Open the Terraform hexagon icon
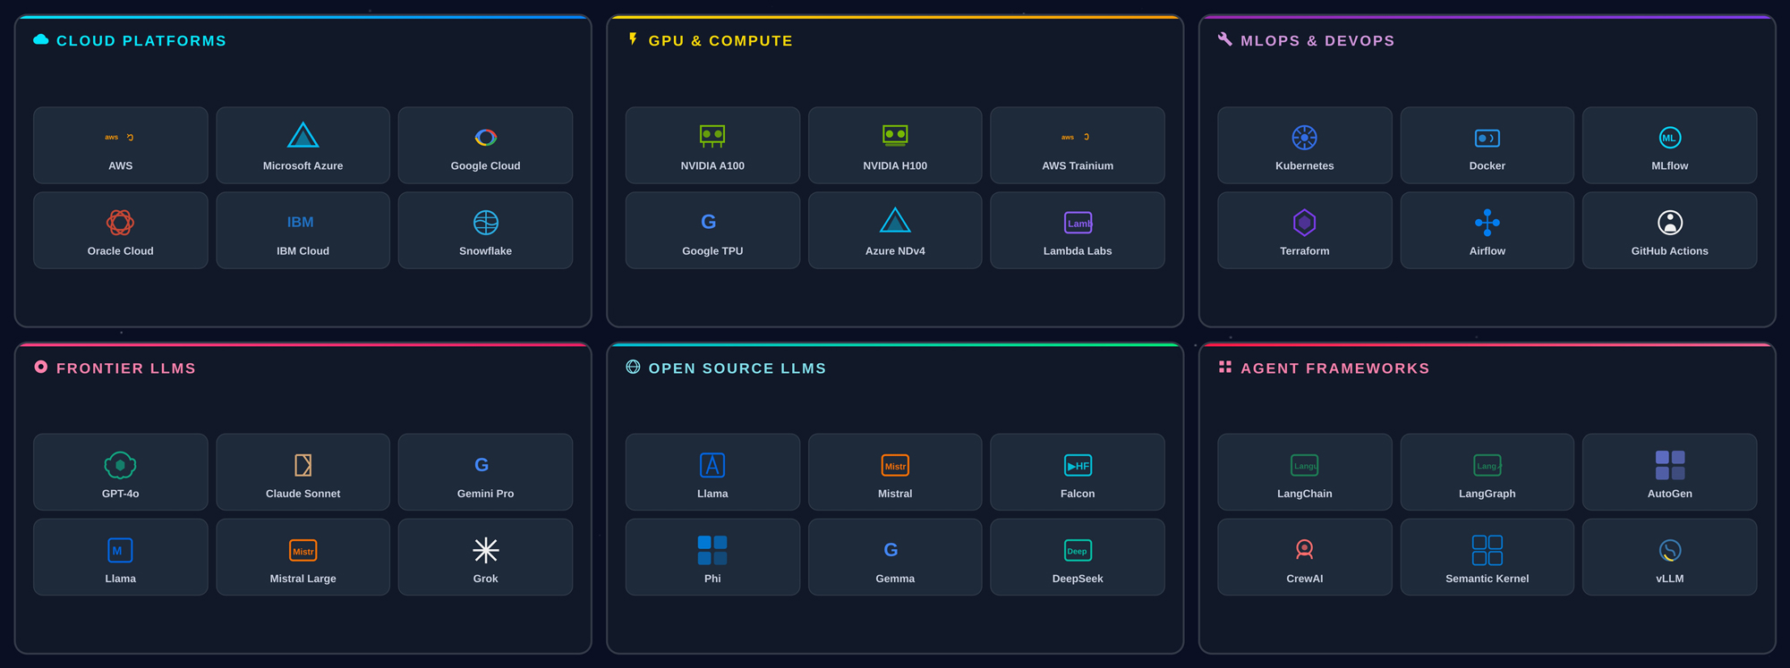Screen dimensions: 1790x668 point(1304,222)
